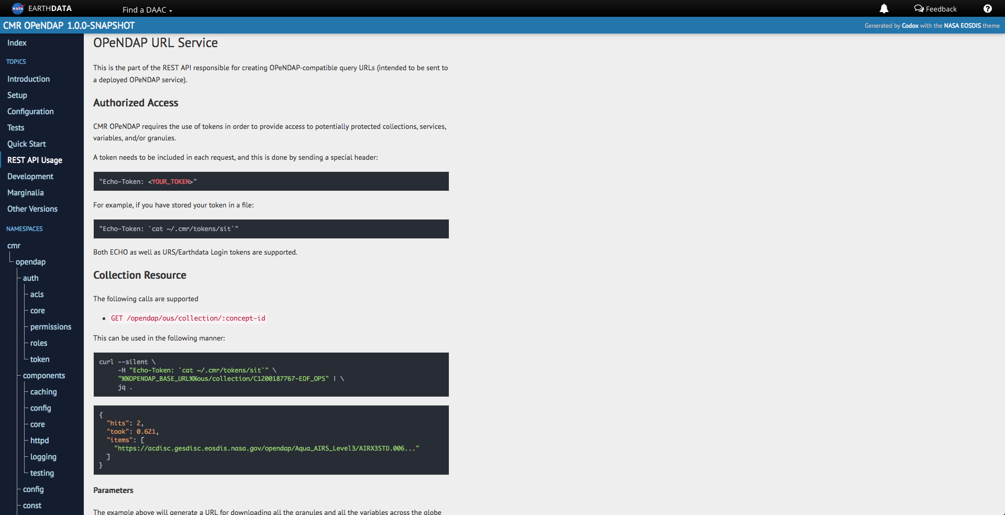Image resolution: width=1005 pixels, height=515 pixels.
Task: Open the notifications bell icon
Action: click(884, 8)
